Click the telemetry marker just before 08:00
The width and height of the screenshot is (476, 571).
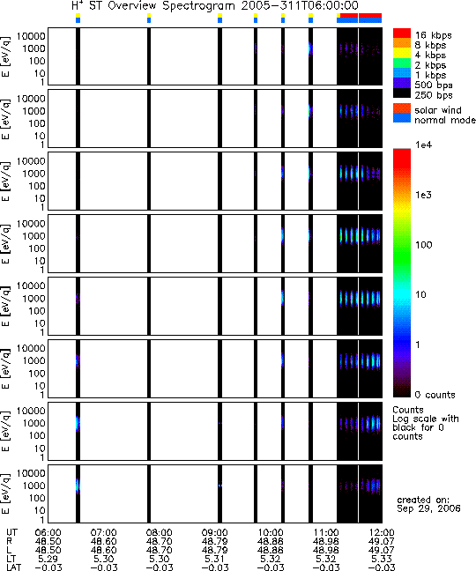coord(149,18)
